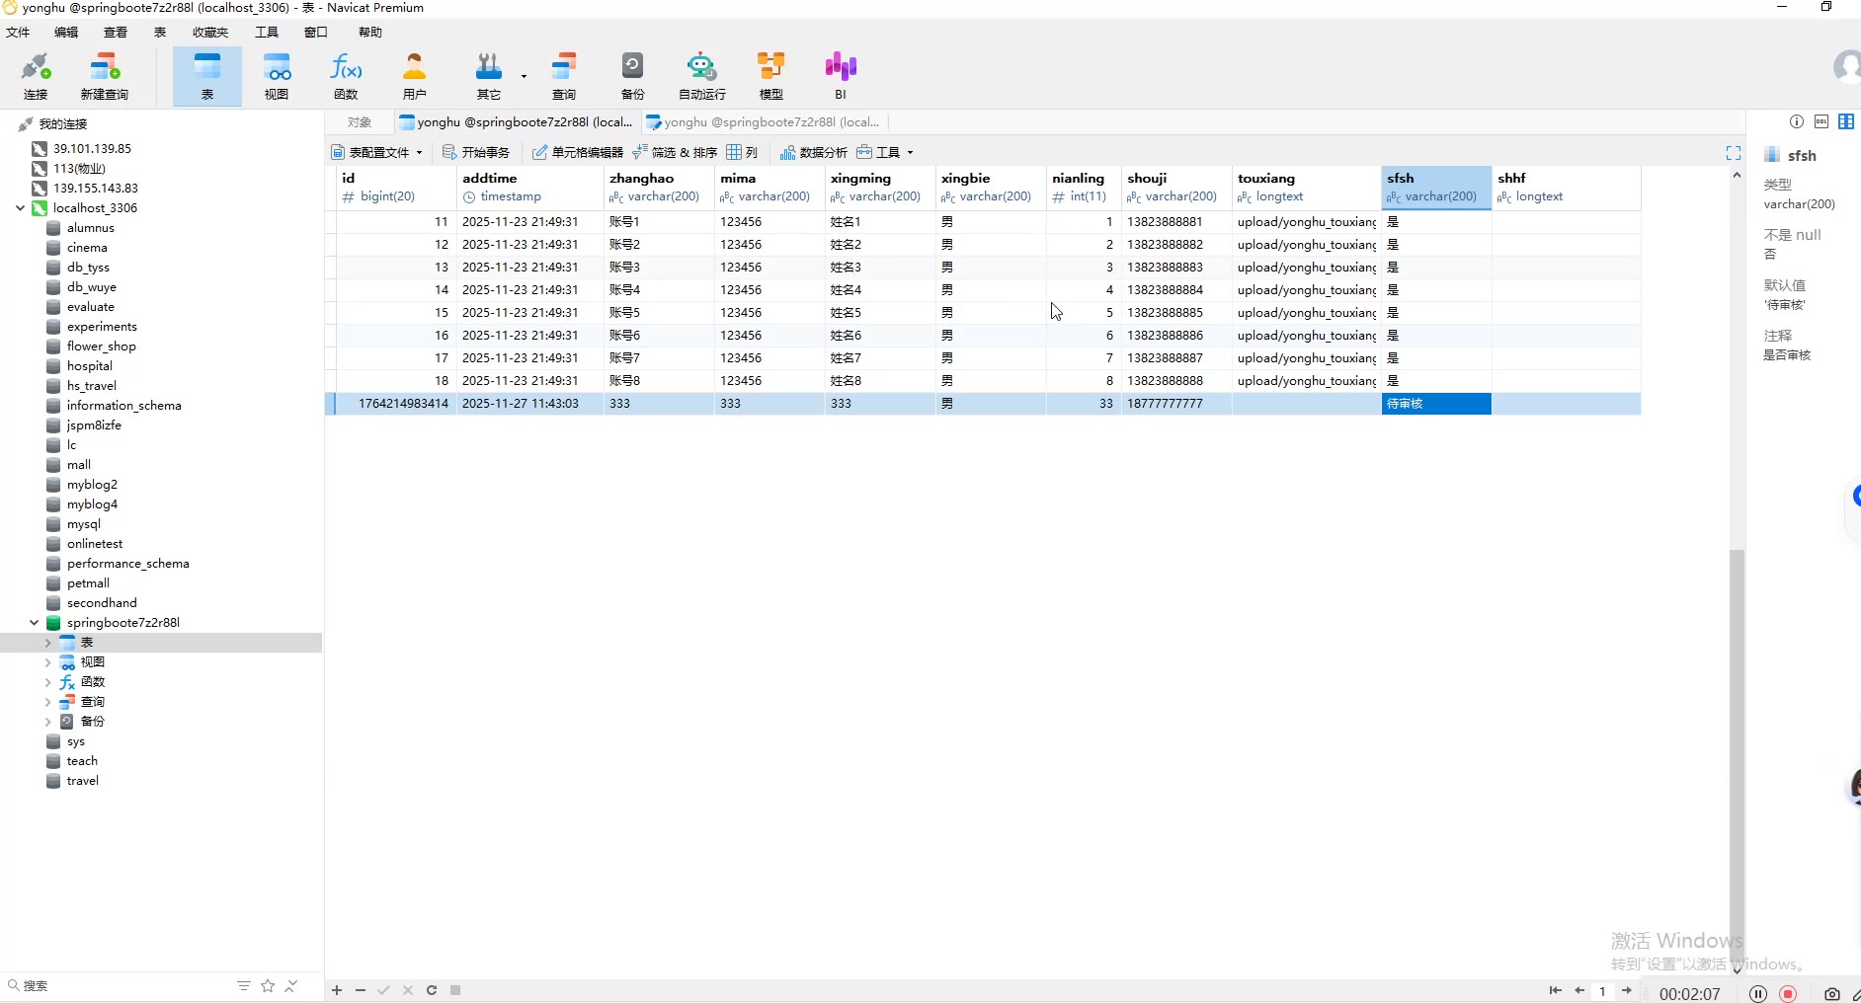This screenshot has width=1861, height=1003.
Task: Open 新建查询 (New Query) from the toolbar
Action: [x=104, y=77]
